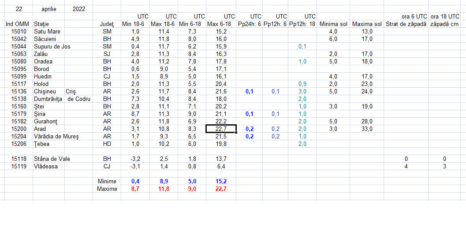Select the ora 6 UTC header cell
This screenshot has height=238, width=466.
406,16
